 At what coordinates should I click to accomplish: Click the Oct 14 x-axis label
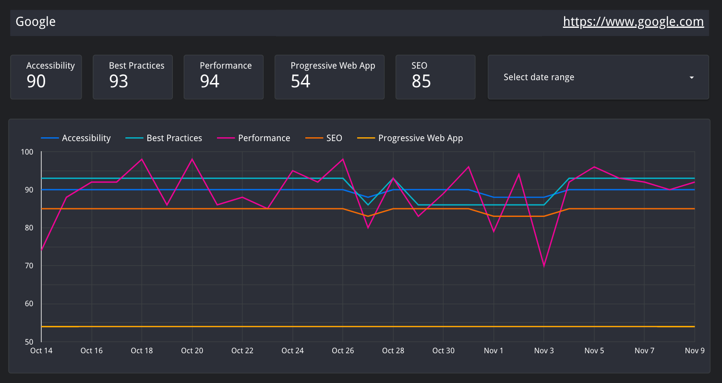41,350
